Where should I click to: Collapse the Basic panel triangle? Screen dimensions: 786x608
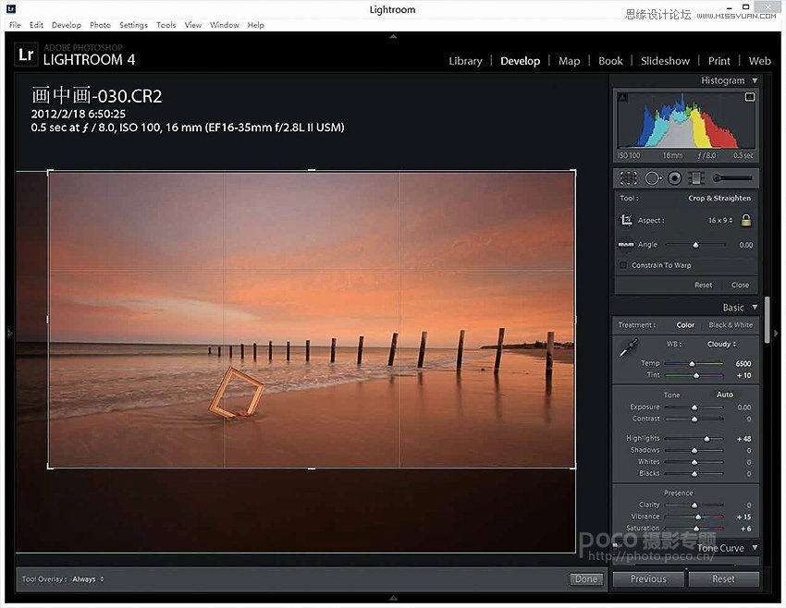coord(755,307)
